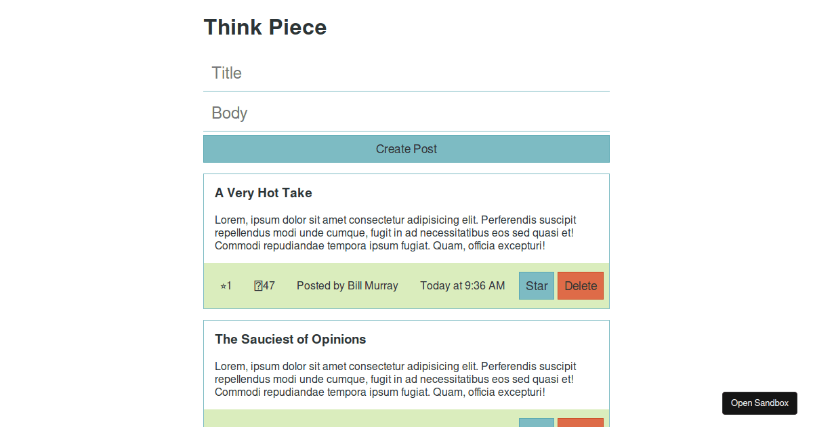Viewport: 813px width, 427px height.
Task: Click the author name Bill Murray
Action: [x=348, y=285]
